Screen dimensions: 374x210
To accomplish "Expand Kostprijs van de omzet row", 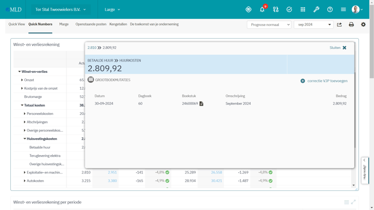I will coord(22,88).
